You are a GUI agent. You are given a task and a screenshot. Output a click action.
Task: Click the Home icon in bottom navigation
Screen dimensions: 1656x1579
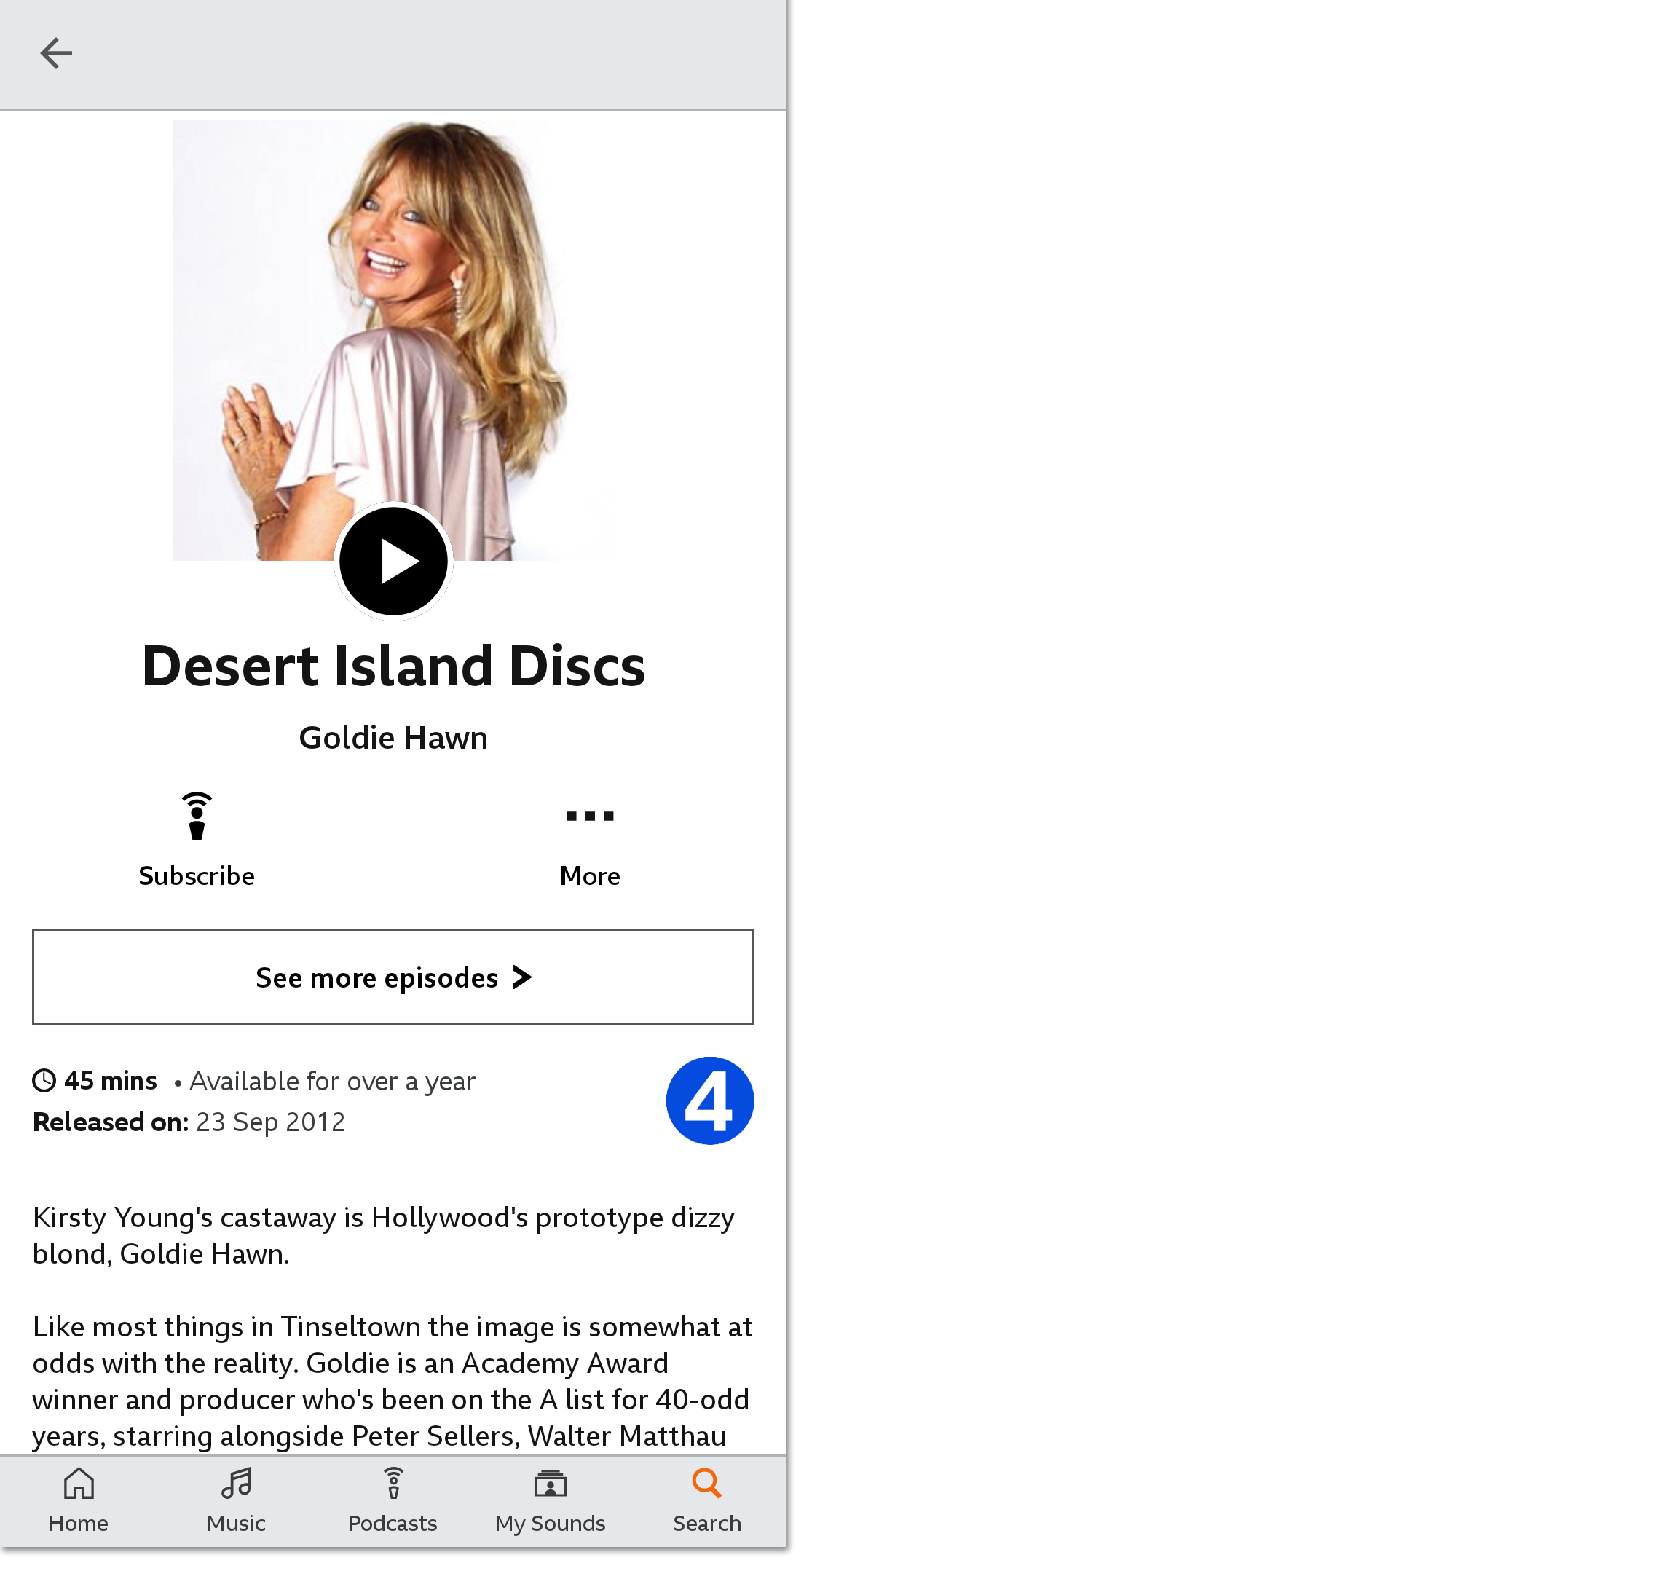pos(77,1483)
